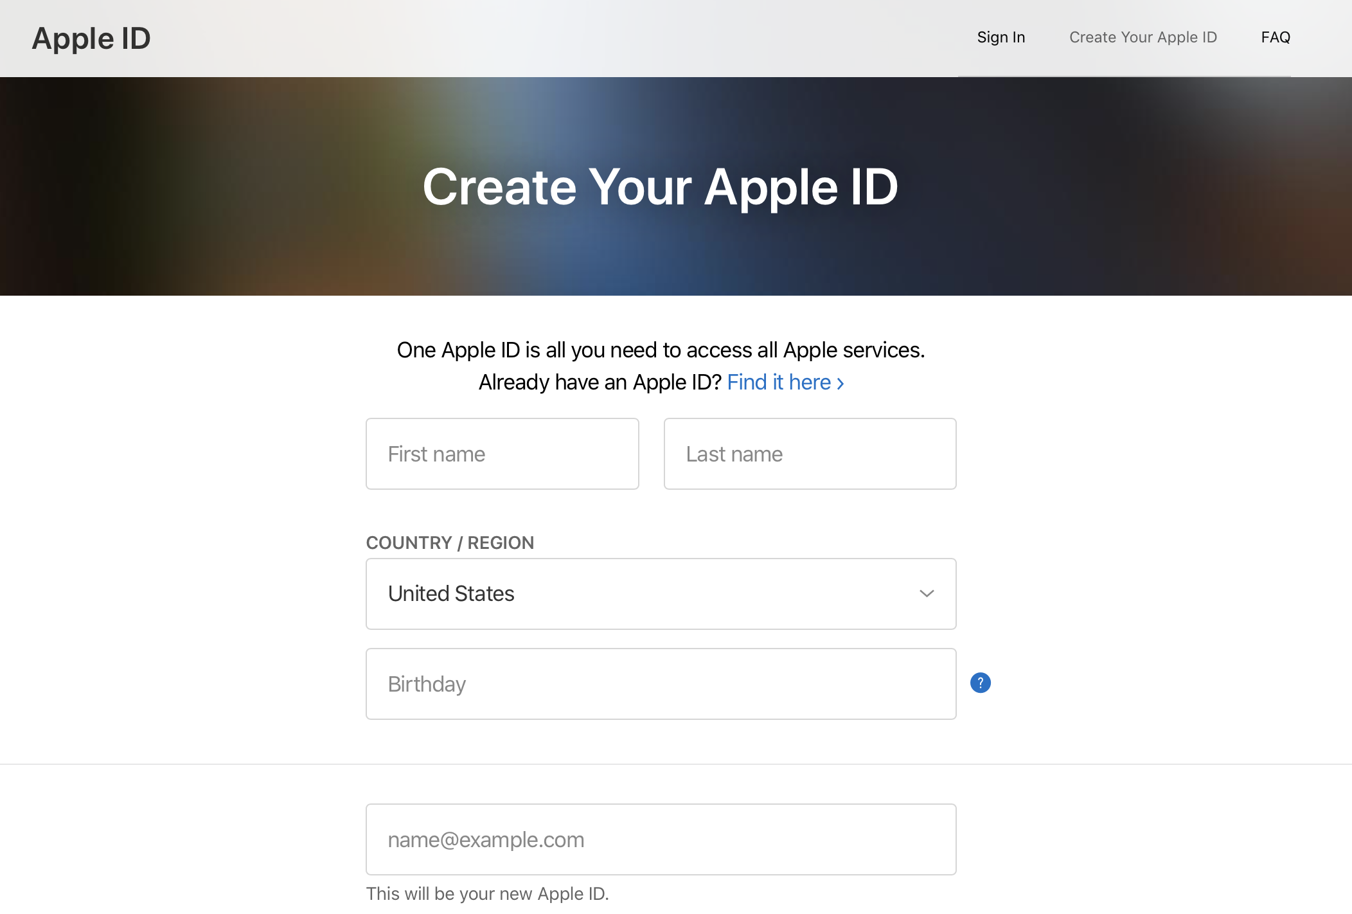
Task: Select United States from country dropdown
Action: point(661,594)
